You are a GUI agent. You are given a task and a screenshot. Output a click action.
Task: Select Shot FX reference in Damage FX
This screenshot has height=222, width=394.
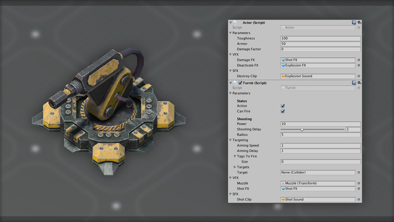pyautogui.click(x=318, y=60)
